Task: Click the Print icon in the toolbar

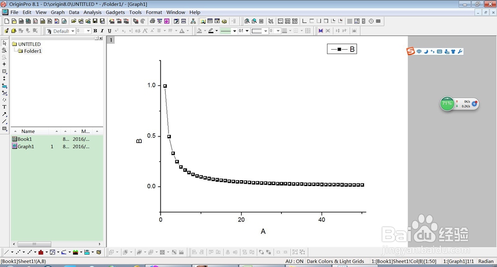Action: point(153,21)
